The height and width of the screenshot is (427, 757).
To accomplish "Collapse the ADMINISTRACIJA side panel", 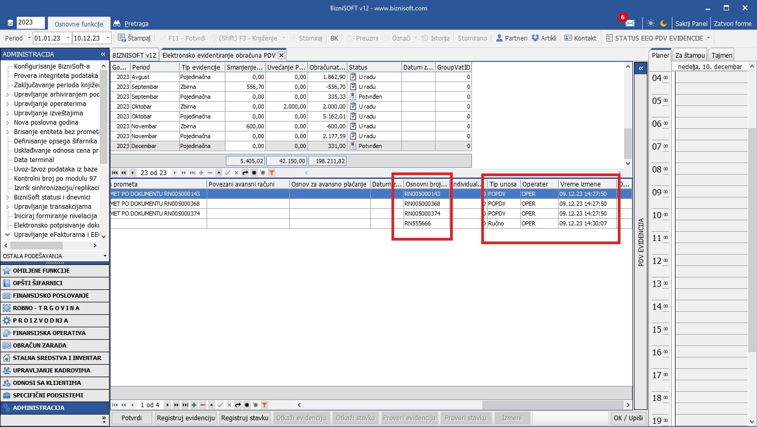I will point(103,54).
